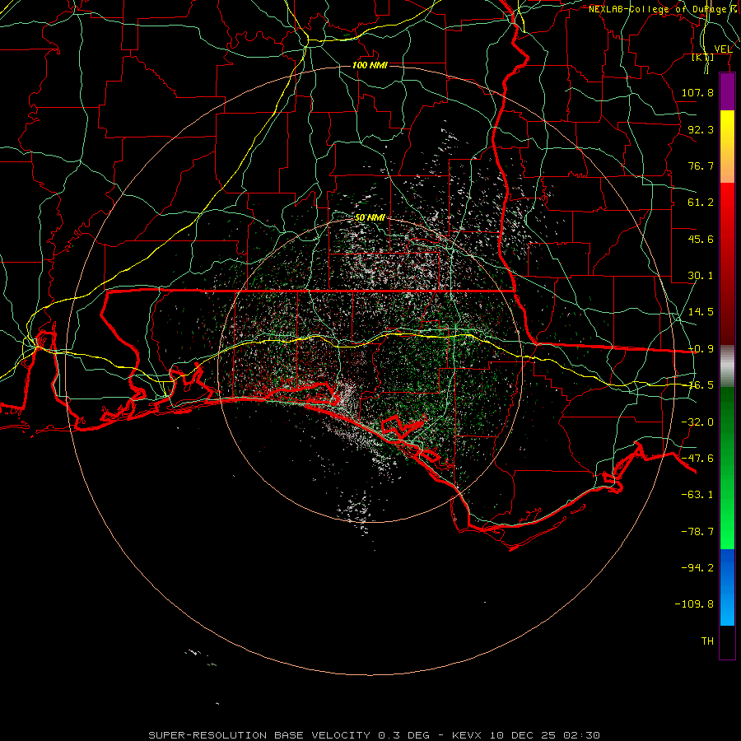Click the 30.1 legend value
Image resolution: width=741 pixels, height=741 pixels.
(x=701, y=276)
